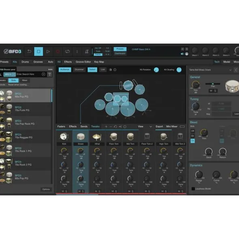Click the Dashboard button
The width and height of the screenshot is (239, 239).
[120, 53]
